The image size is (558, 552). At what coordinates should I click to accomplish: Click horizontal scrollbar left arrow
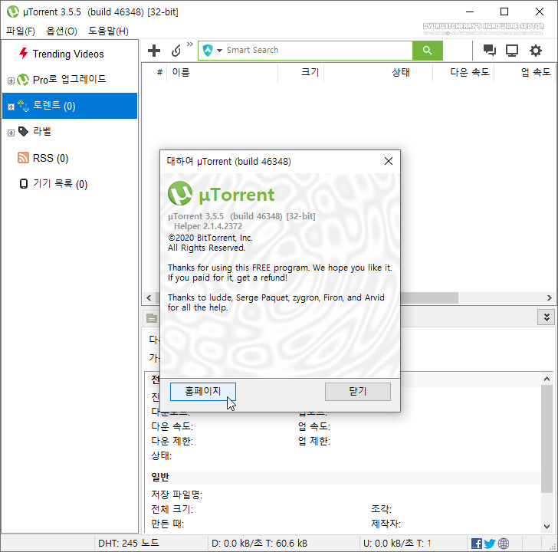coord(149,297)
